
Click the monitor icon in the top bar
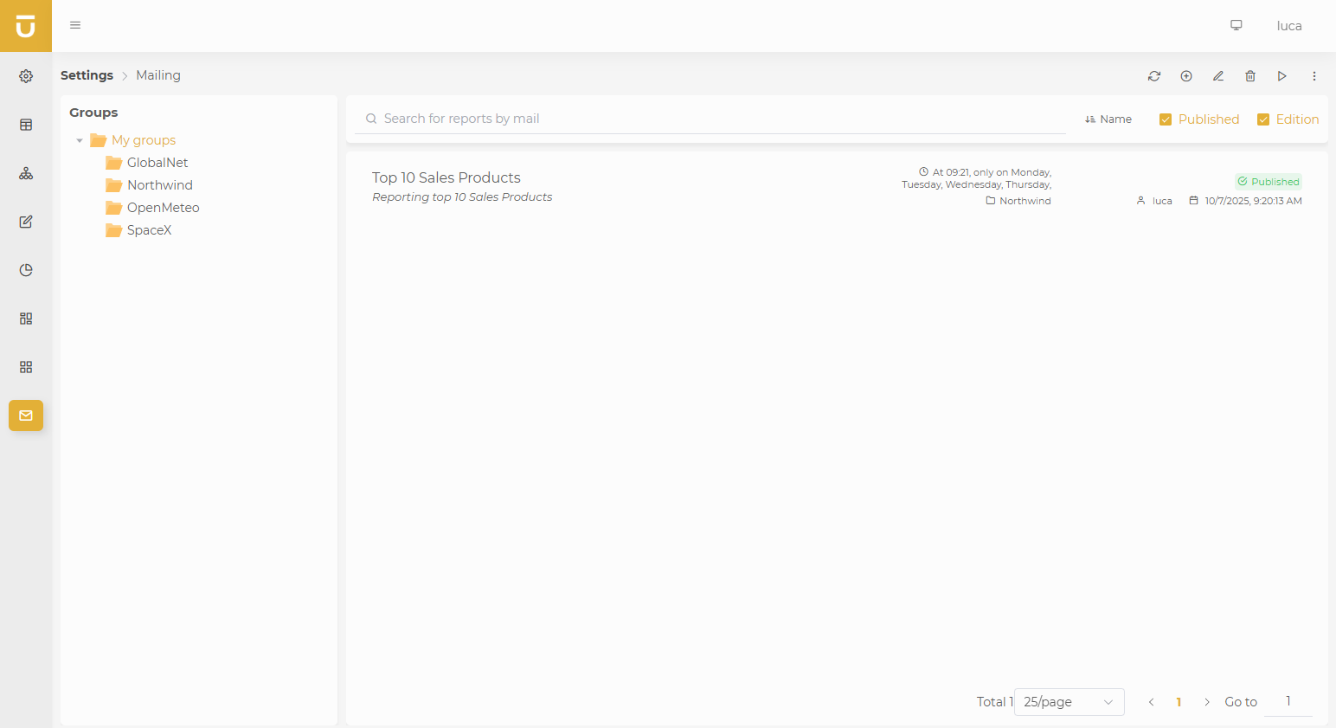[x=1236, y=25]
